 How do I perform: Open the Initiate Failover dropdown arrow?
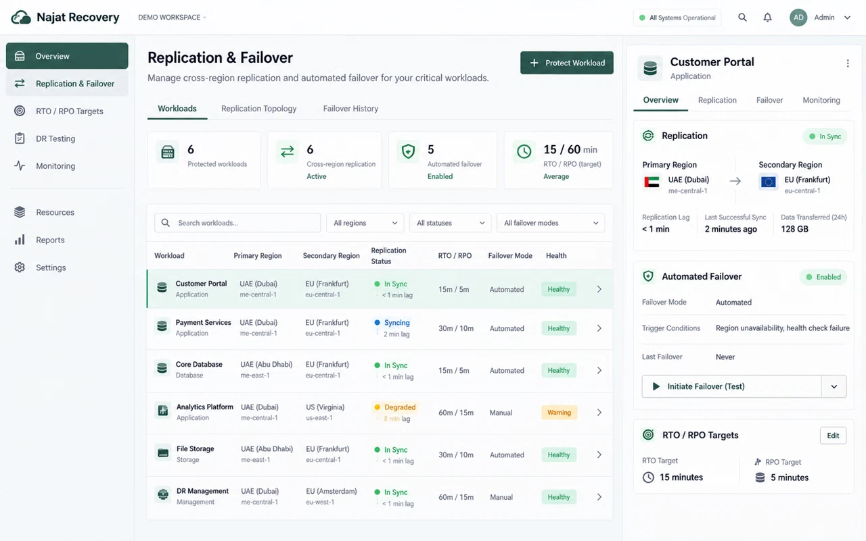(x=834, y=386)
